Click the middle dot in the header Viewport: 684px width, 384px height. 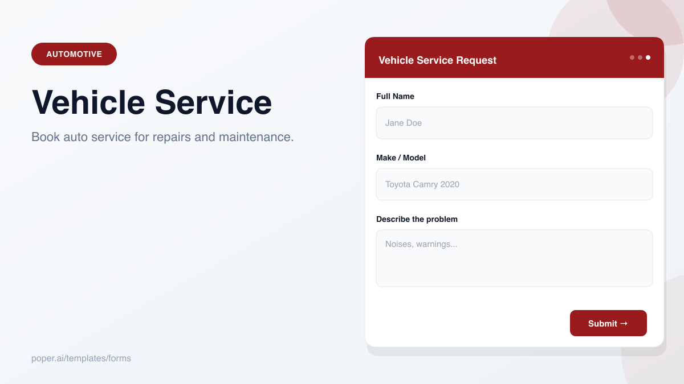click(640, 57)
